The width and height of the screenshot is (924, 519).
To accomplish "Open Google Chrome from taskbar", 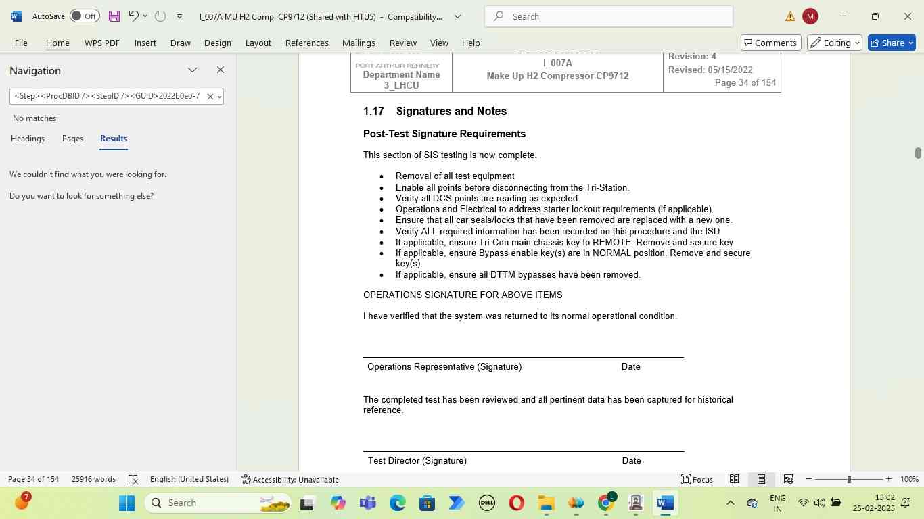I will pyautogui.click(x=606, y=503).
